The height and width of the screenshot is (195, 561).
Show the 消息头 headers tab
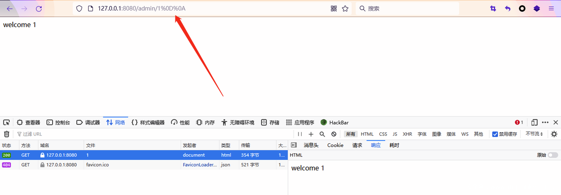(x=311, y=145)
